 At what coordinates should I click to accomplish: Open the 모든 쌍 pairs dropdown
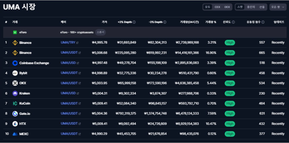[x=278, y=7]
